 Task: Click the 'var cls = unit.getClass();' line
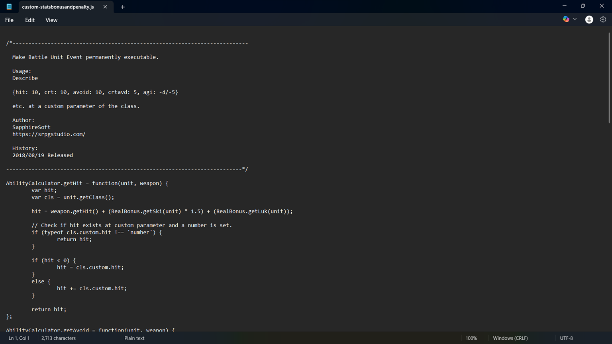click(x=73, y=197)
